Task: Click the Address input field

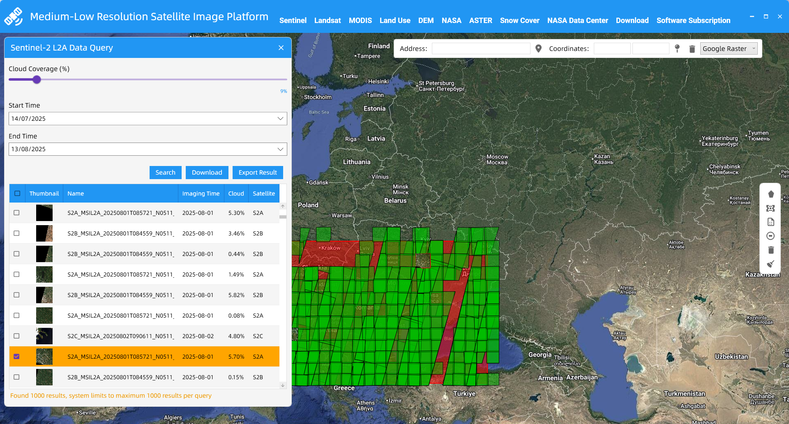Action: tap(481, 48)
